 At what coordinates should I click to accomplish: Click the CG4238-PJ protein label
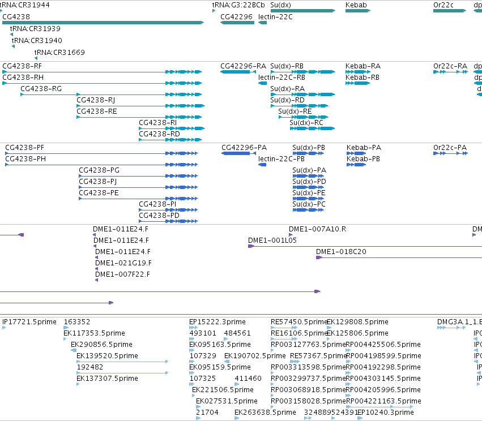click(98, 182)
